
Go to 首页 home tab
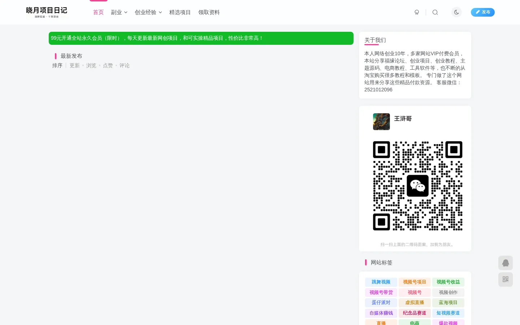98,12
